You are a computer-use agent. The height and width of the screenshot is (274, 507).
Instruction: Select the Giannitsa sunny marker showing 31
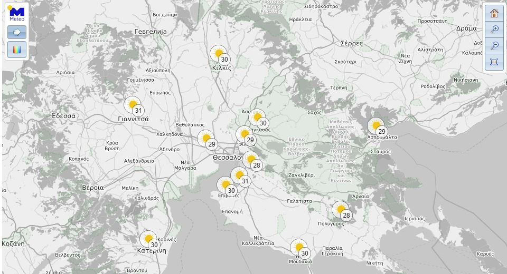[x=133, y=105]
